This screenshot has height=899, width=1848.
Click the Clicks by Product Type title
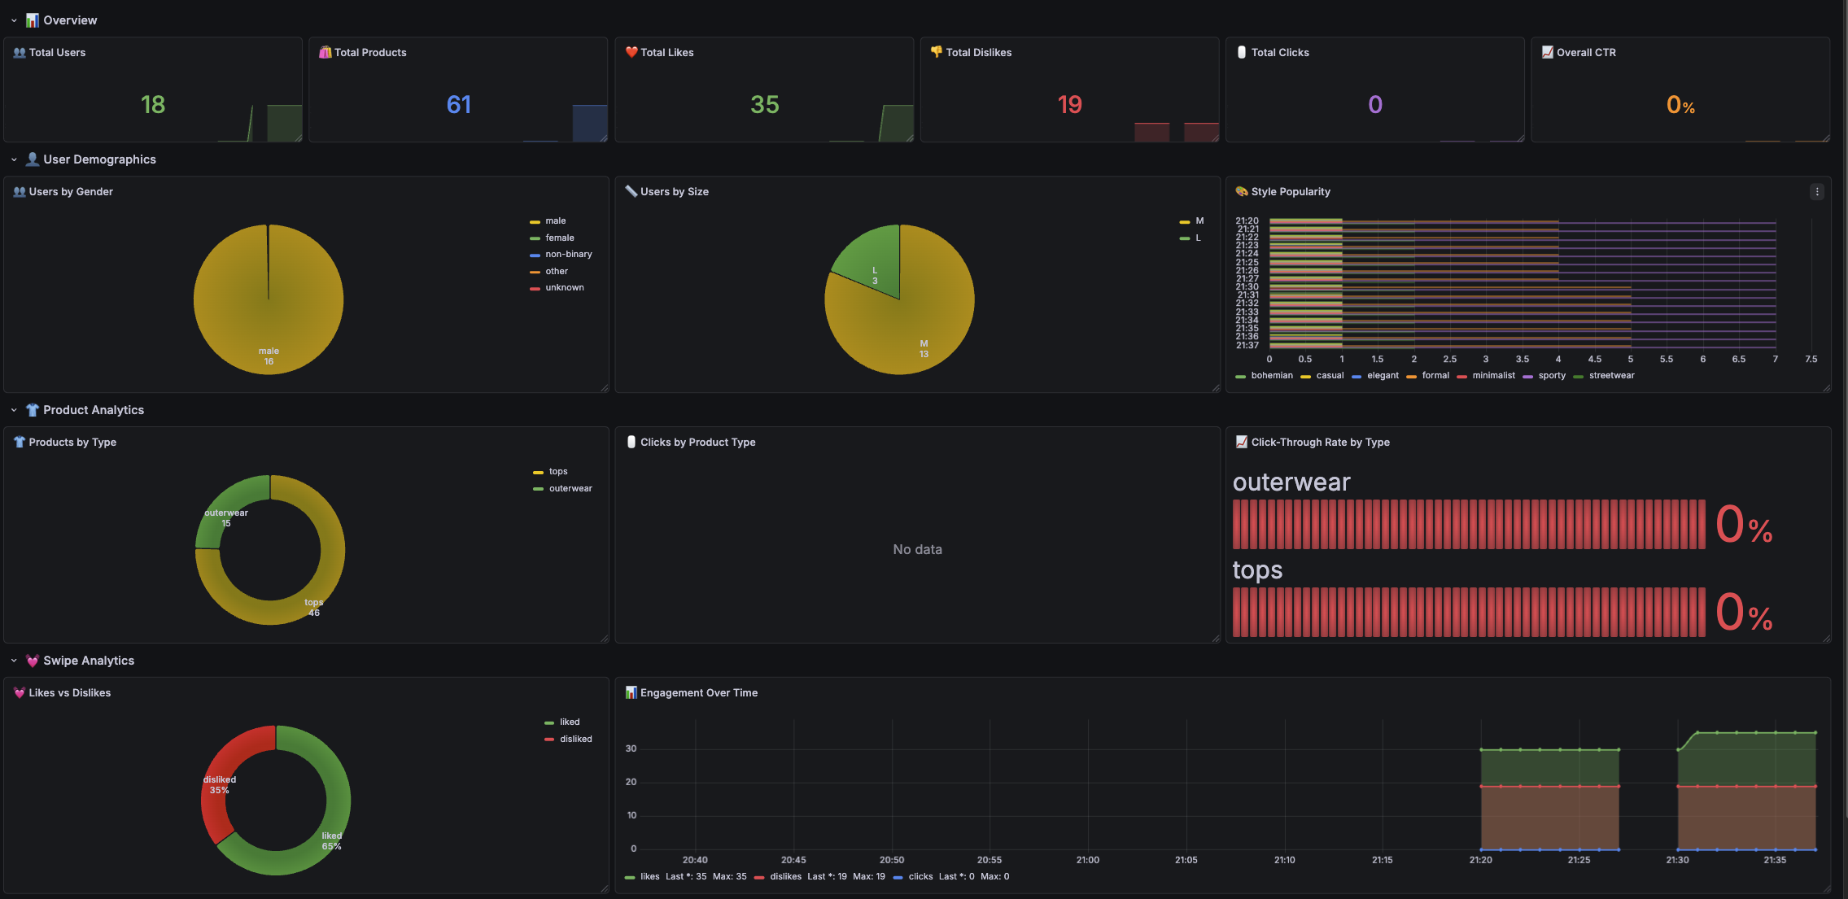pyautogui.click(x=697, y=443)
